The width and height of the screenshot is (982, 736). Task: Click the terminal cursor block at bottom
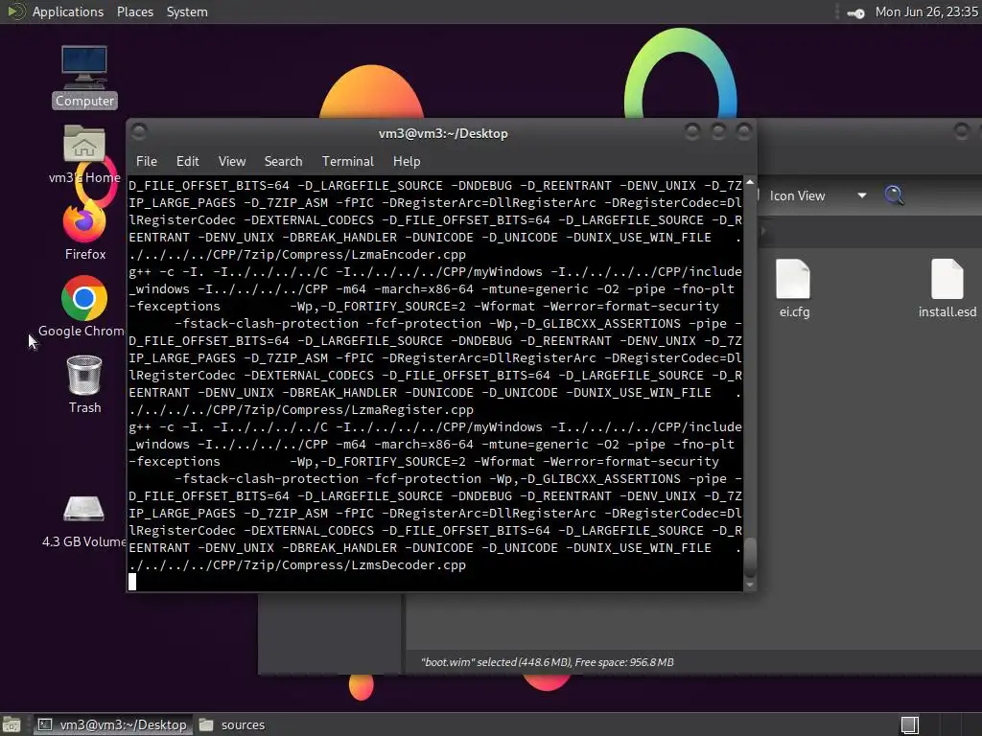click(x=132, y=582)
